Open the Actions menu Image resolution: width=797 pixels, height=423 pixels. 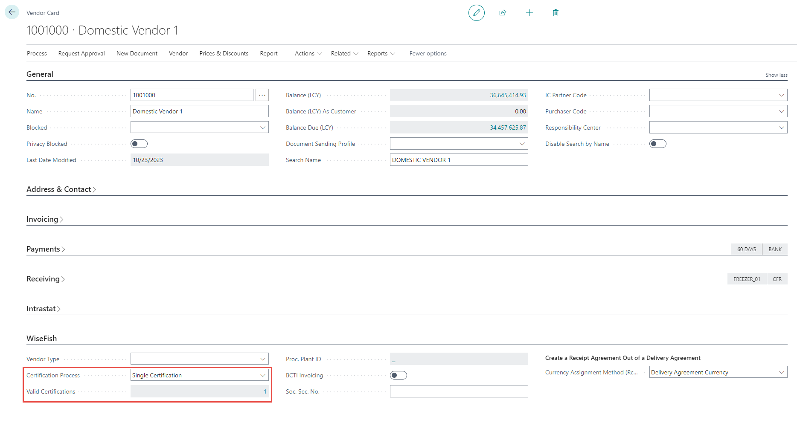click(308, 53)
